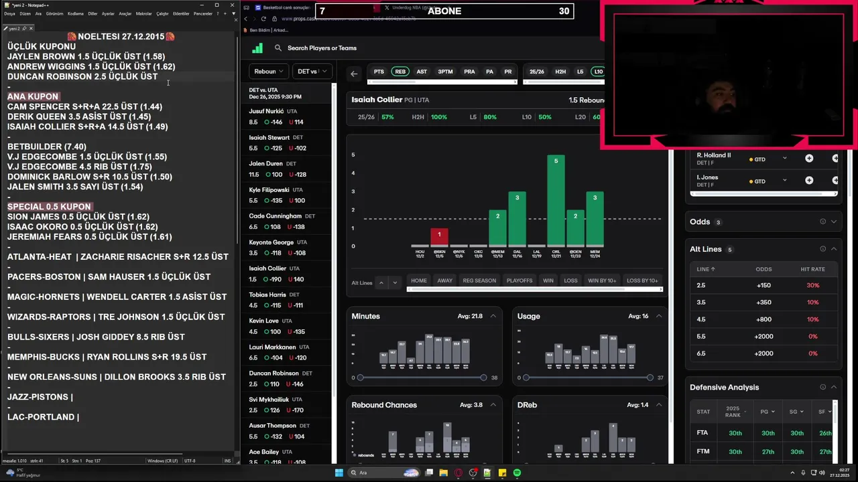Click the green bar-chart logo icon
858x482 pixels.
pos(257,48)
